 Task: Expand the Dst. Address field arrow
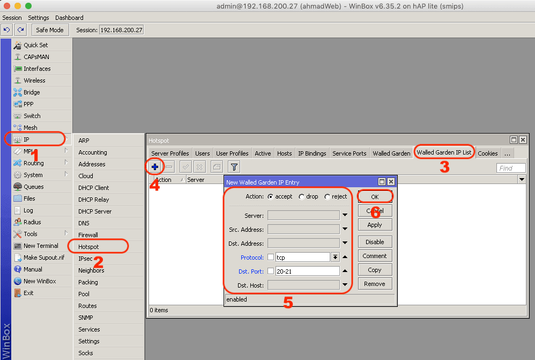pos(345,243)
